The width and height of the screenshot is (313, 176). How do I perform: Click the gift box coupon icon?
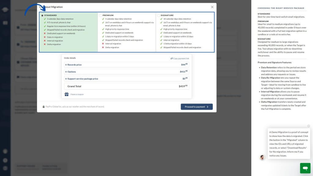click(67, 94)
